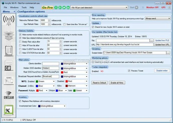Open the Help menu
173x123 pixels.
(x=32, y=8)
